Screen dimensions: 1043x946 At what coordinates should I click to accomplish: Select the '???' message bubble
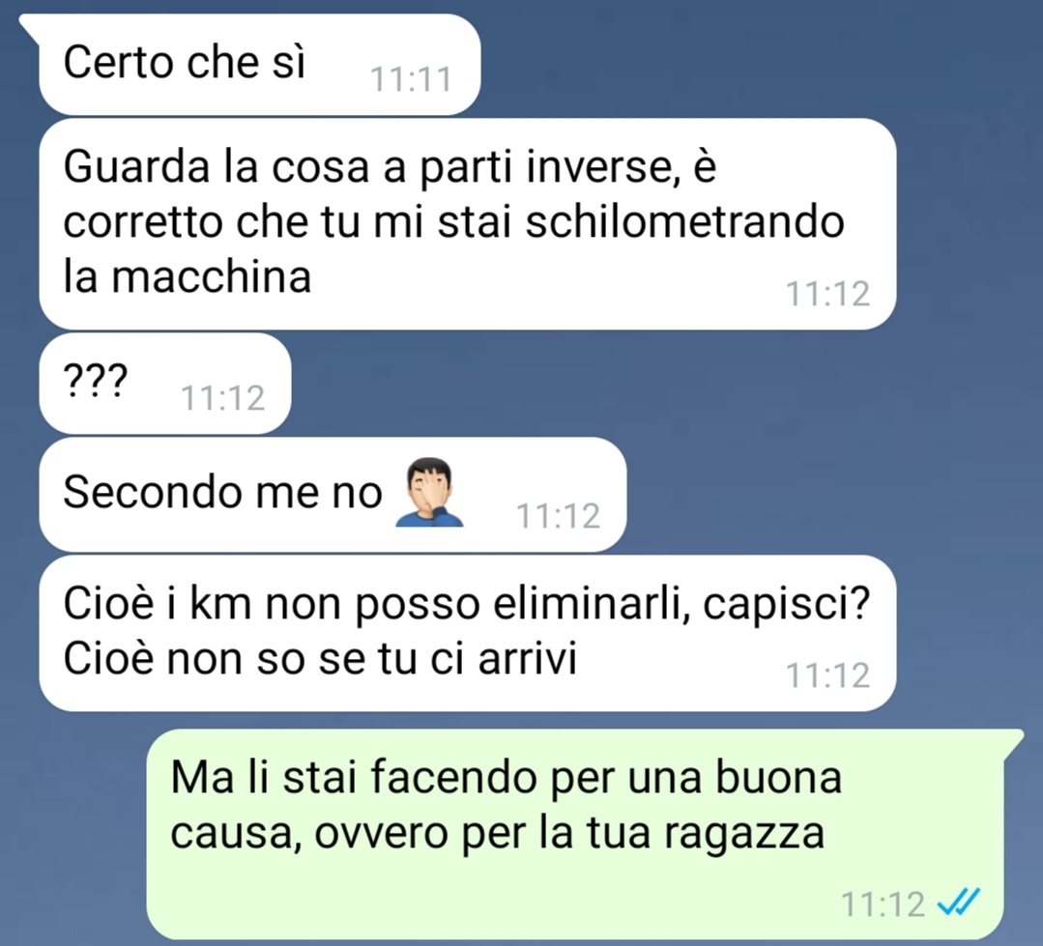tap(165, 384)
